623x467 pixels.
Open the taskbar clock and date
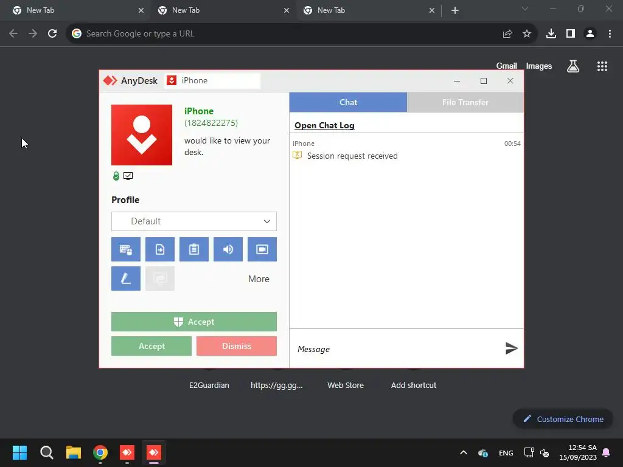point(578,452)
